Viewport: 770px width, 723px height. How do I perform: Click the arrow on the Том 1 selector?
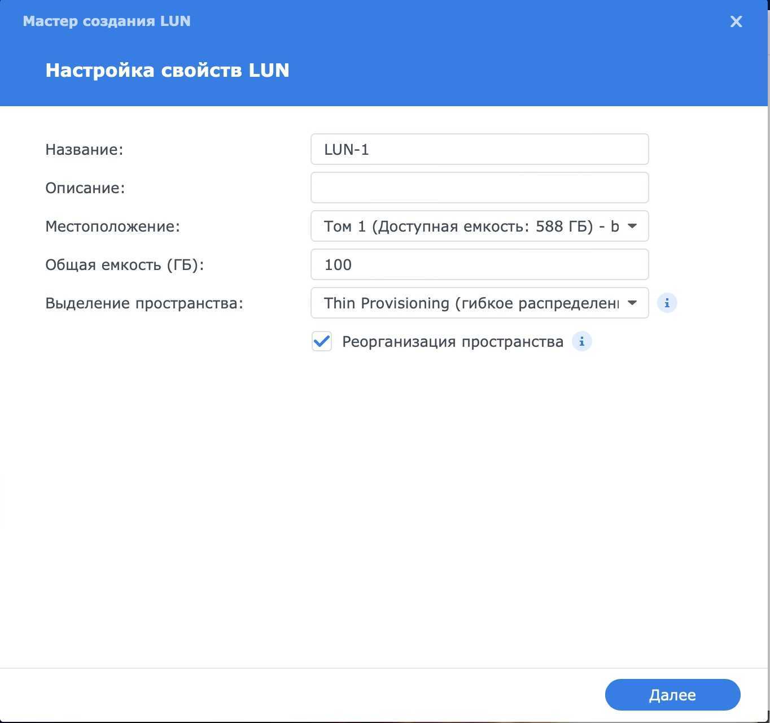click(632, 227)
